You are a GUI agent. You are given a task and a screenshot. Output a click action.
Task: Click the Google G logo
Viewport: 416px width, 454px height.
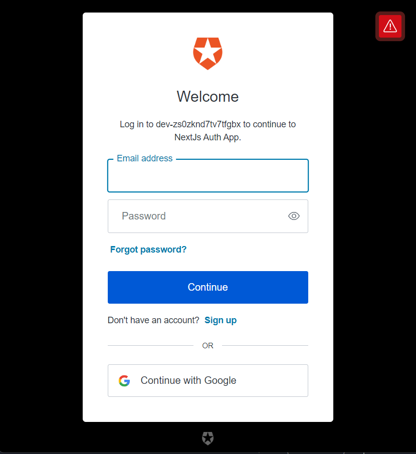click(x=124, y=380)
